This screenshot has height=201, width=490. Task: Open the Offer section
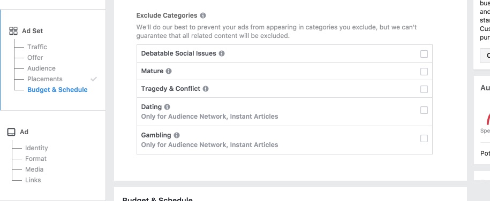35,57
